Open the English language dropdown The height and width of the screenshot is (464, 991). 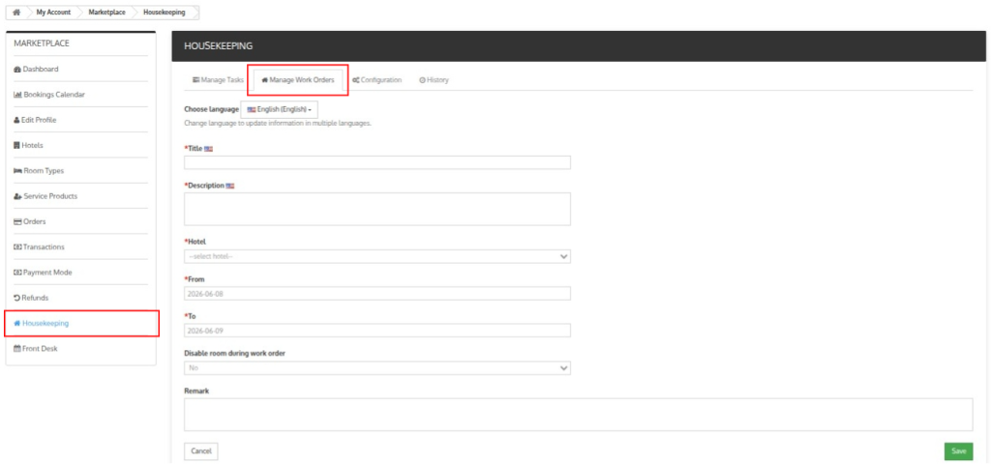280,109
